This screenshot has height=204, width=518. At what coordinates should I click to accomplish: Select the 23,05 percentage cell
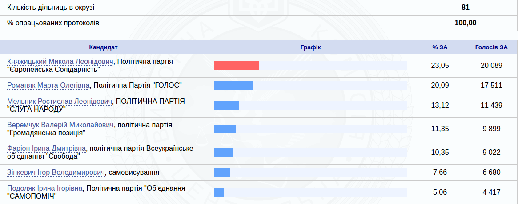coord(440,66)
